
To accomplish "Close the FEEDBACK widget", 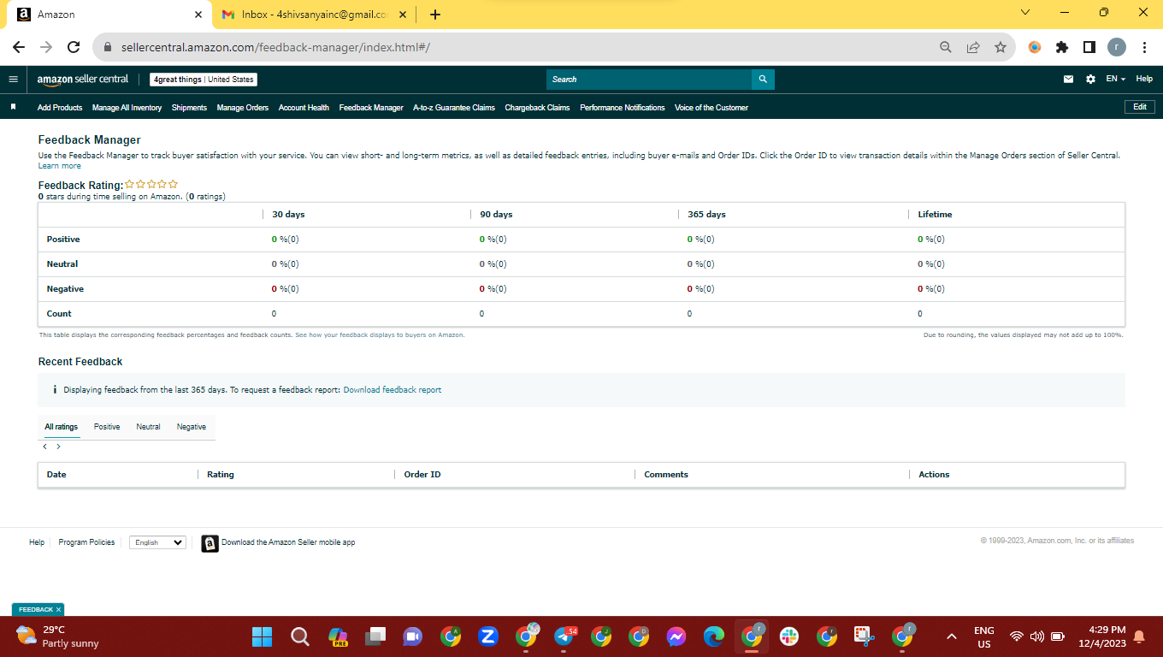I will pyautogui.click(x=59, y=610).
